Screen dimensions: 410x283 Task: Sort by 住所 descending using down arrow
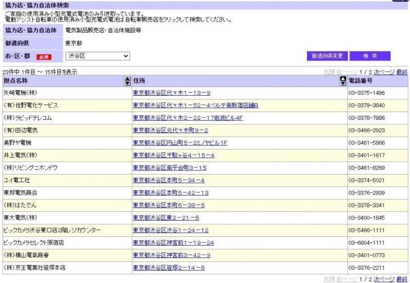point(343,83)
